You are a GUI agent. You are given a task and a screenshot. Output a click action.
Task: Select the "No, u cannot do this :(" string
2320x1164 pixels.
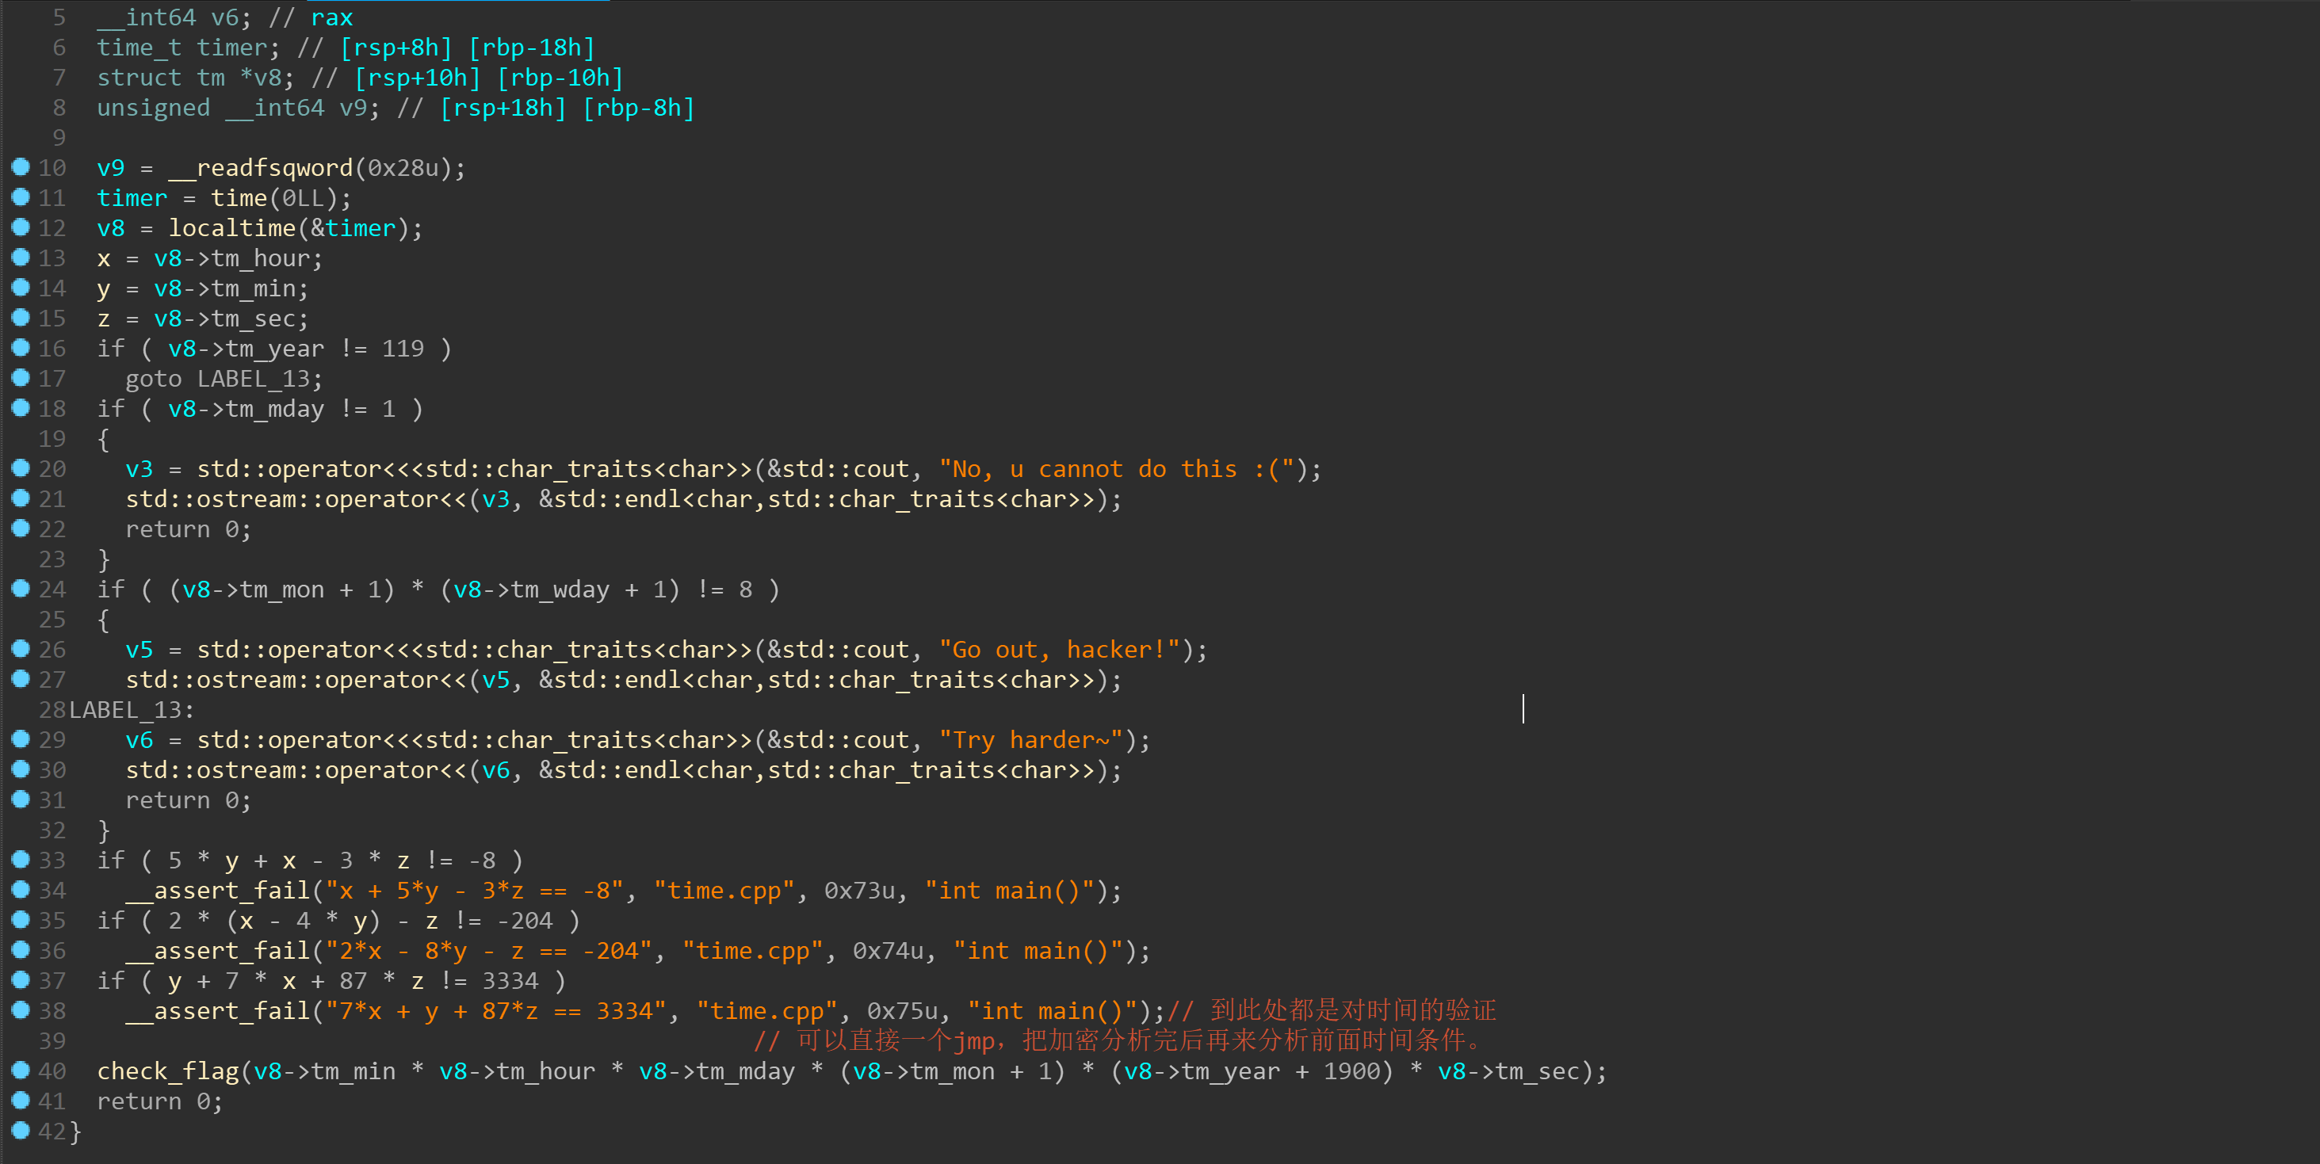click(x=1117, y=470)
